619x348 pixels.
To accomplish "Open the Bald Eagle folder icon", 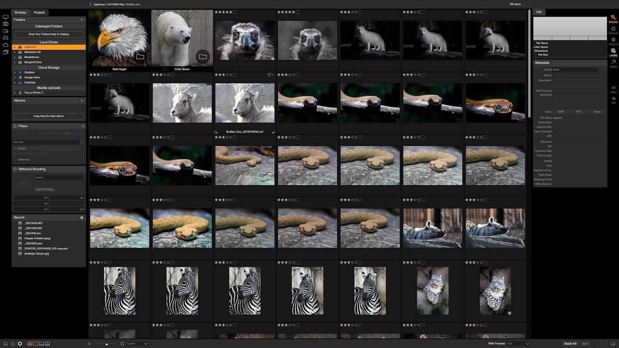I will point(140,57).
